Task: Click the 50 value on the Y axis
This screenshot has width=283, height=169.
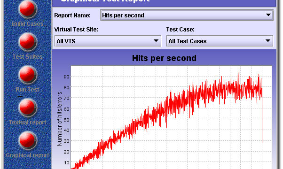Action: point(66,120)
